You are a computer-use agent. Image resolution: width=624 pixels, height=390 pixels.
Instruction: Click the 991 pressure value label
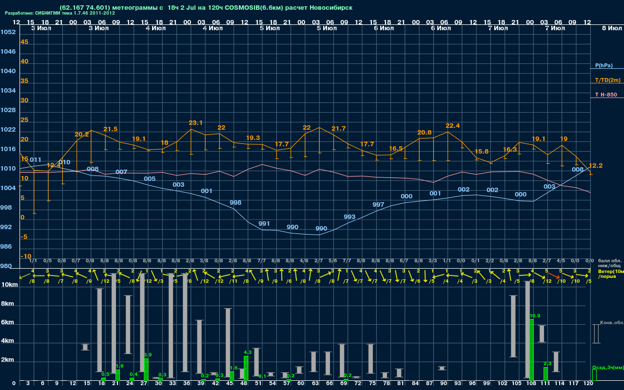click(x=264, y=224)
